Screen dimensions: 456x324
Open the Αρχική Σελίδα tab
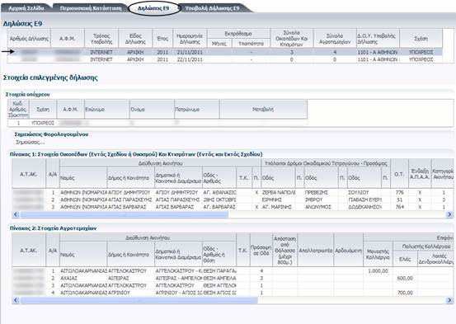[26, 8]
